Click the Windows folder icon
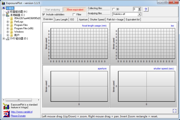The image size is (180, 120). pyautogui.click(x=12, y=32)
